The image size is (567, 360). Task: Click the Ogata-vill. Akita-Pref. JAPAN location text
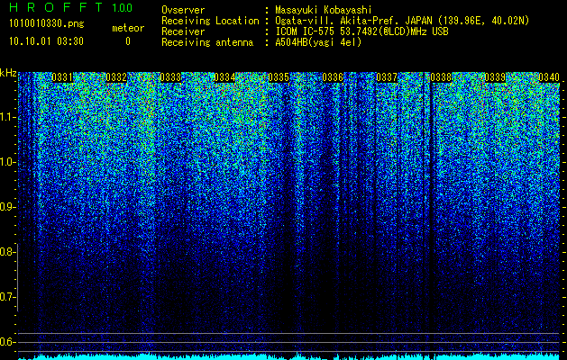click(402, 21)
